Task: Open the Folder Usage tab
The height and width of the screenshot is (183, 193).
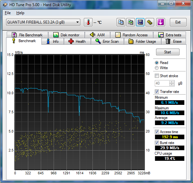Action: click(142, 41)
